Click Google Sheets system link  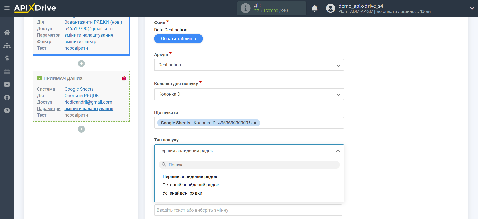pyautogui.click(x=79, y=89)
